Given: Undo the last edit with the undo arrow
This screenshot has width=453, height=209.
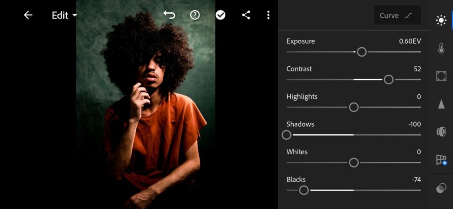Looking at the screenshot, I should coord(169,15).
